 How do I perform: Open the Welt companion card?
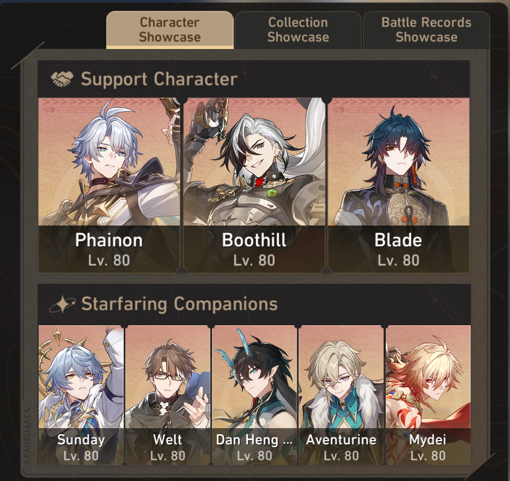pos(168,395)
